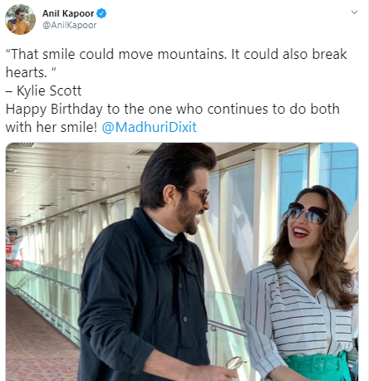Viewport: 369px width, 381px height.
Task: Click the blue verified badge
Action: (x=101, y=13)
